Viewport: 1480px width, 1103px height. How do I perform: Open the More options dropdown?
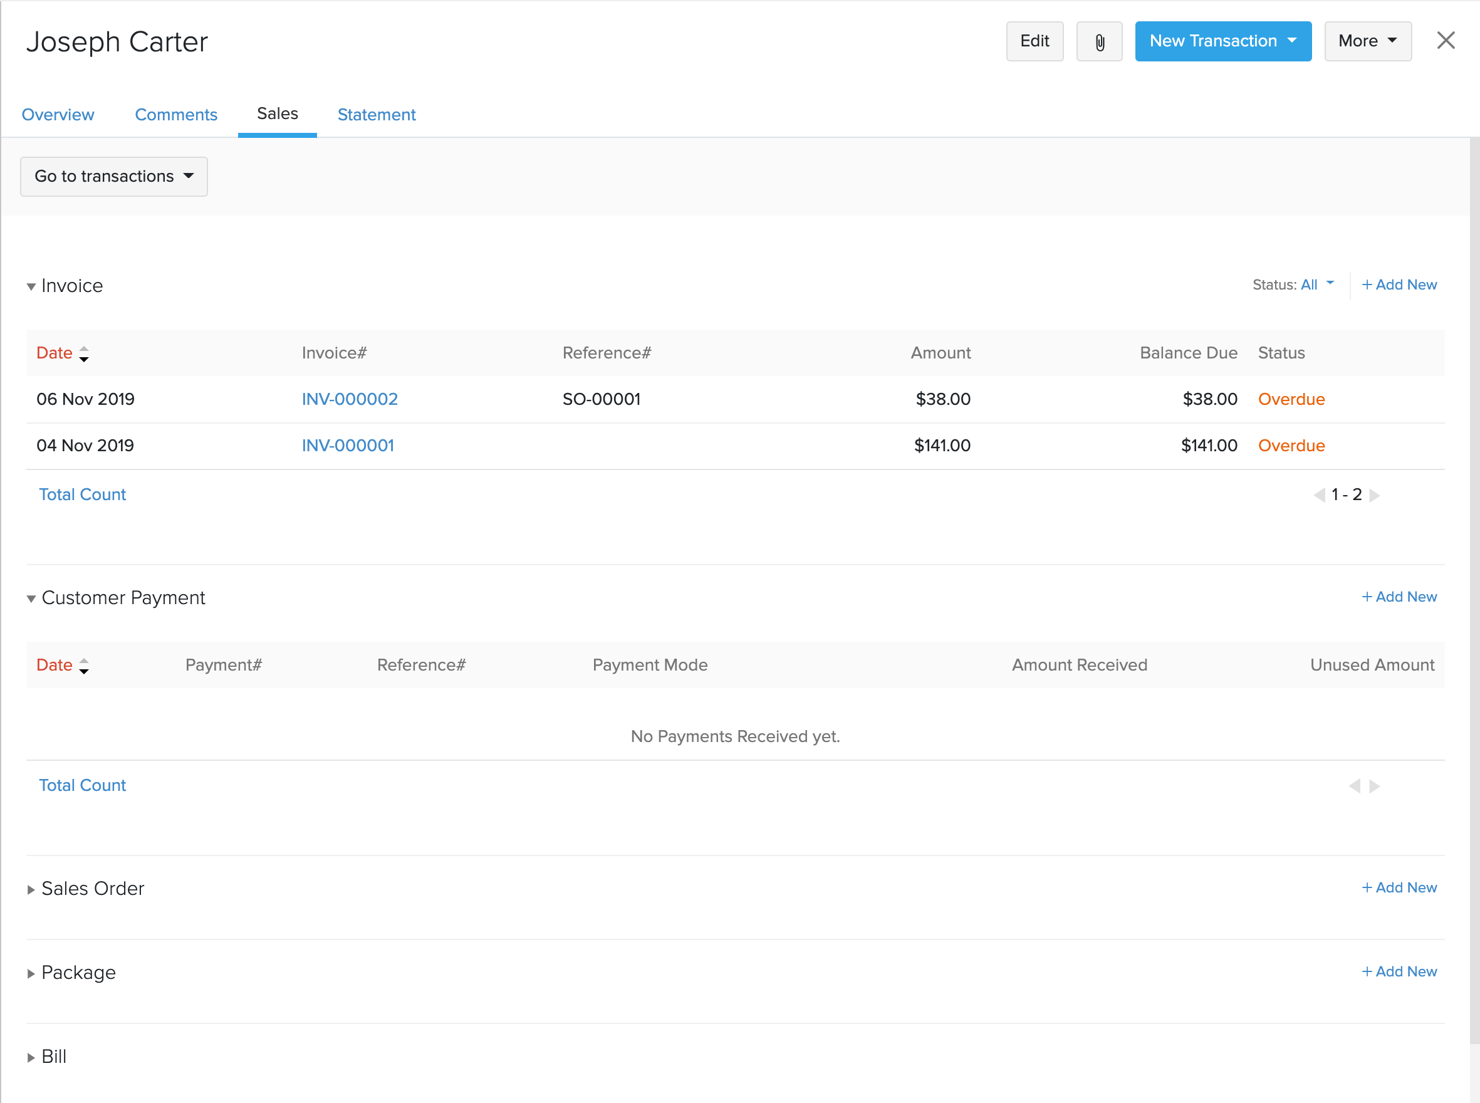click(1367, 41)
